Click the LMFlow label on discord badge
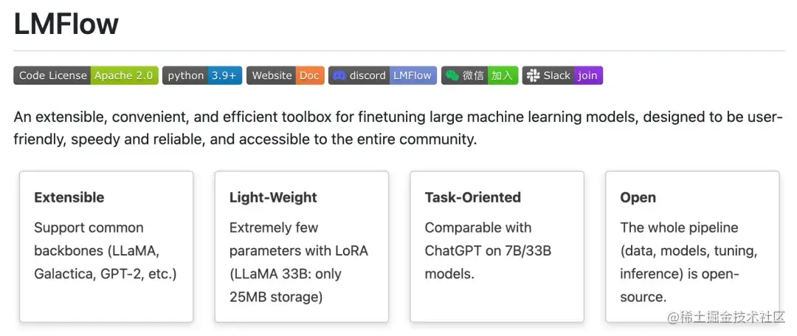797x336 pixels. click(x=412, y=75)
